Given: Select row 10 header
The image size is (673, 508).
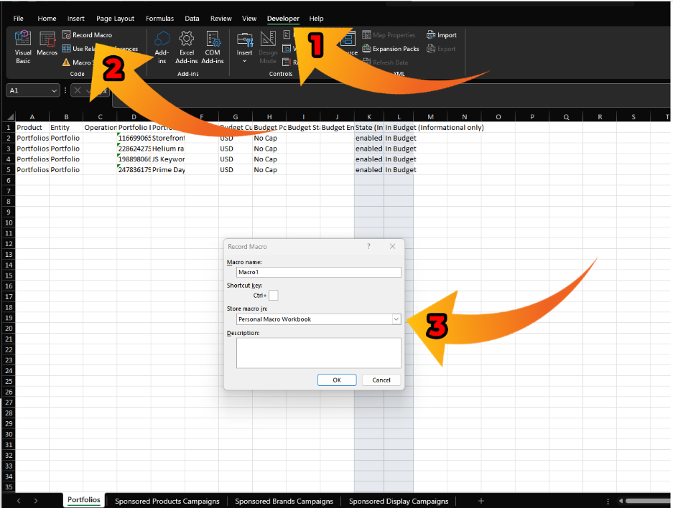Looking at the screenshot, I should (9, 223).
